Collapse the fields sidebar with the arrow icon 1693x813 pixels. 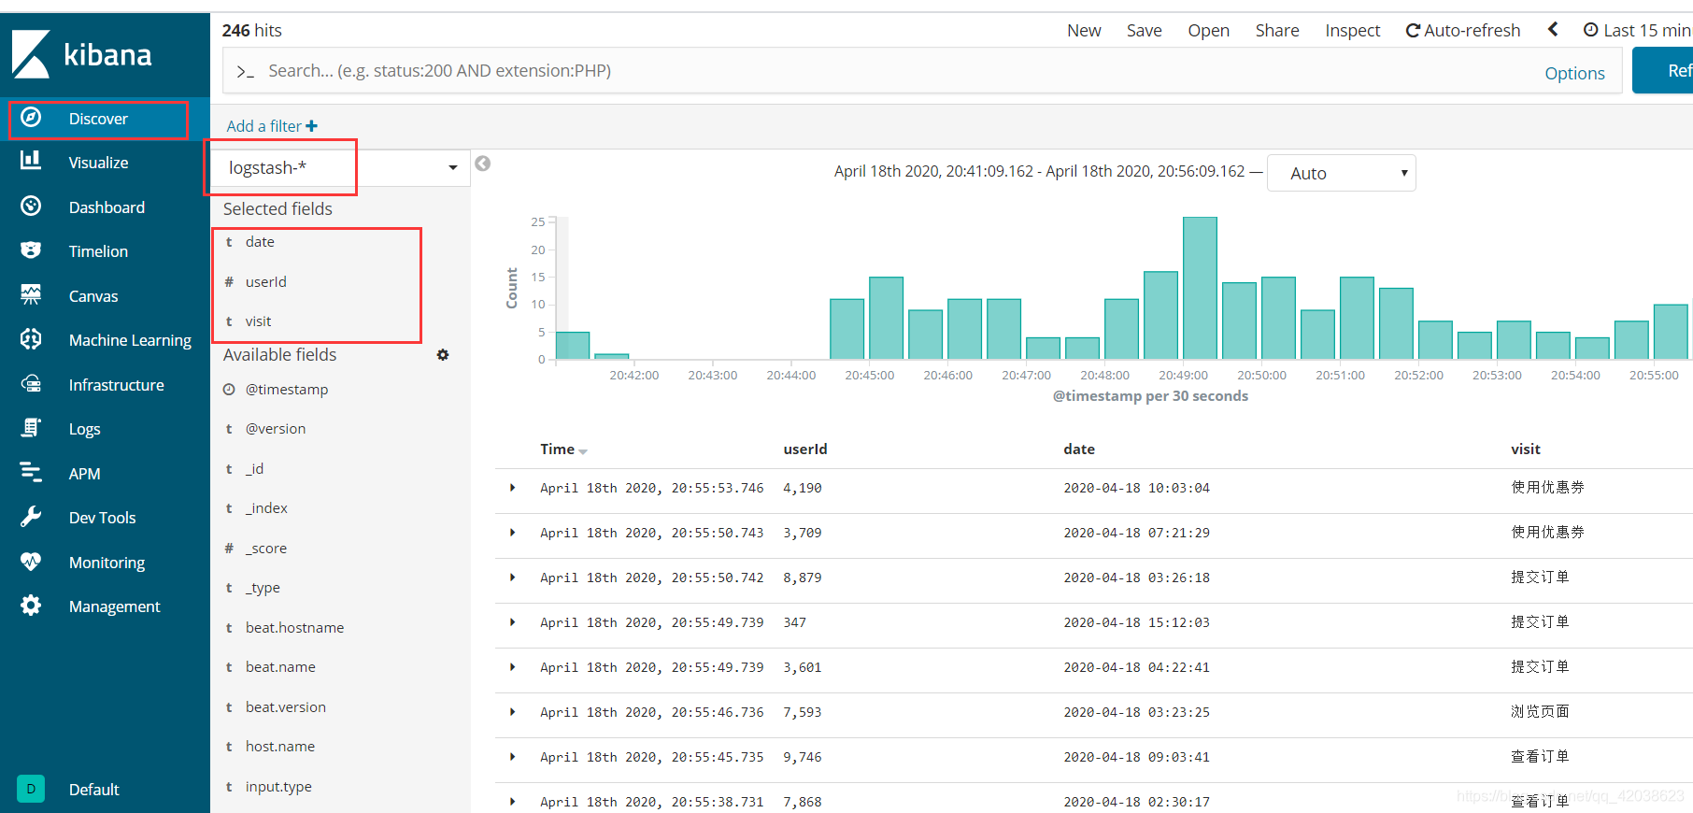tap(482, 164)
